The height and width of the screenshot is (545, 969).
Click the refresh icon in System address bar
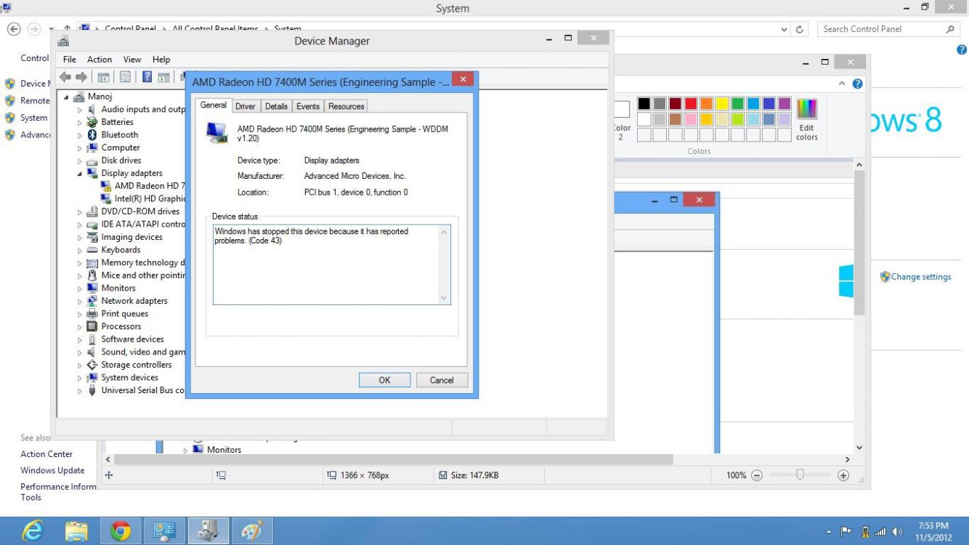pos(800,30)
